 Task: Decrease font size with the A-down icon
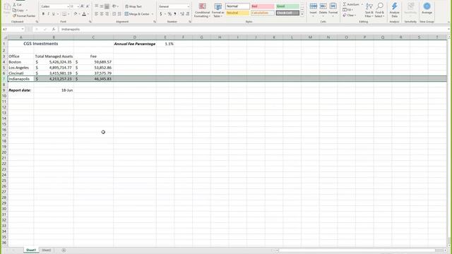point(88,6)
